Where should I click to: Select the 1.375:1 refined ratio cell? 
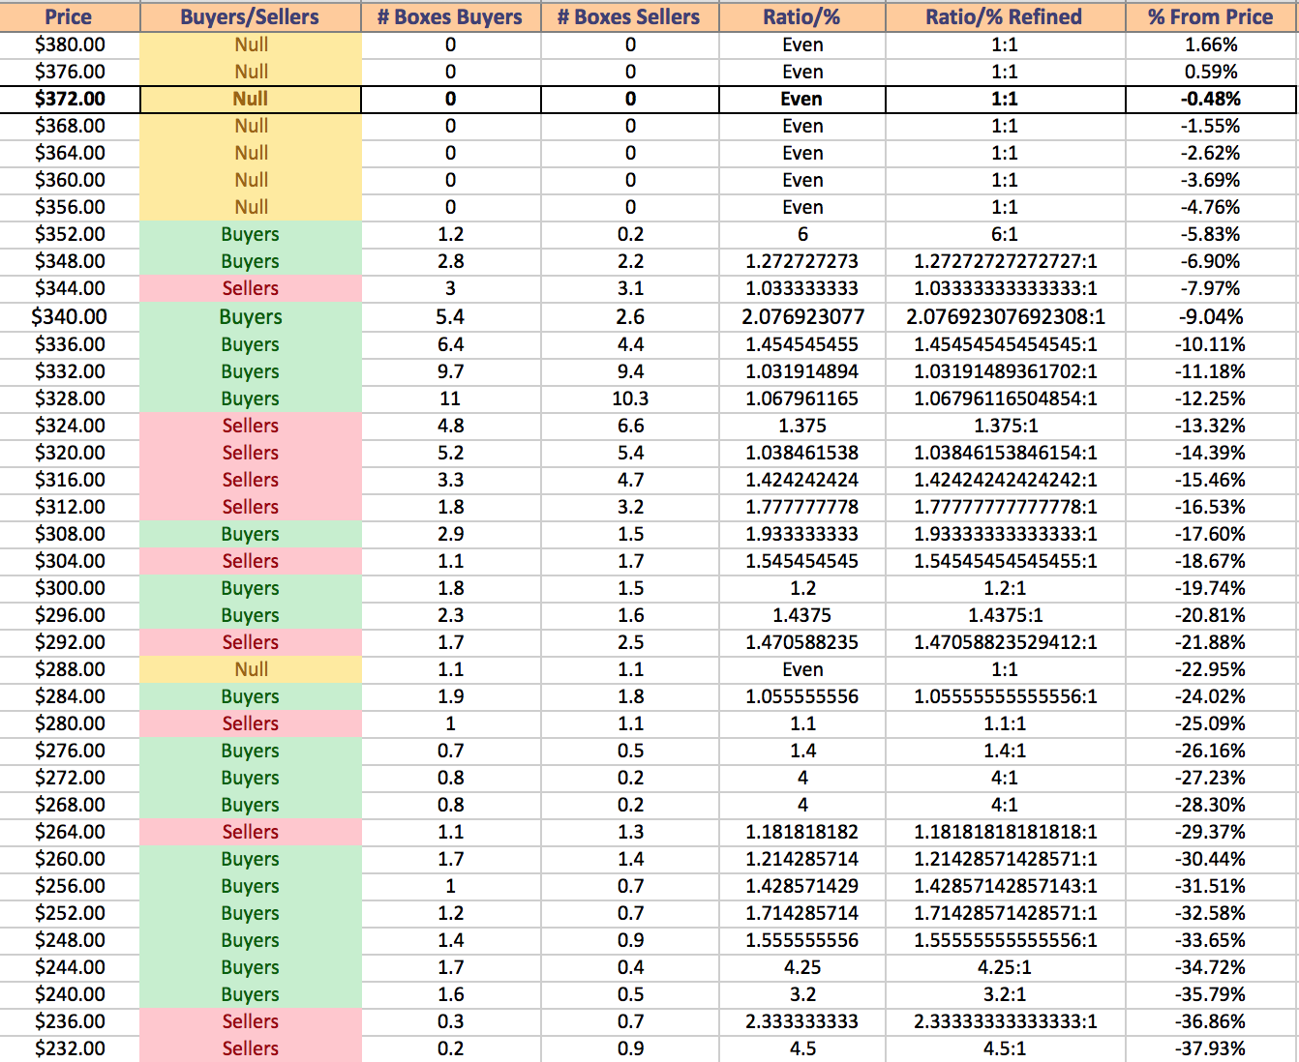coord(1005,426)
